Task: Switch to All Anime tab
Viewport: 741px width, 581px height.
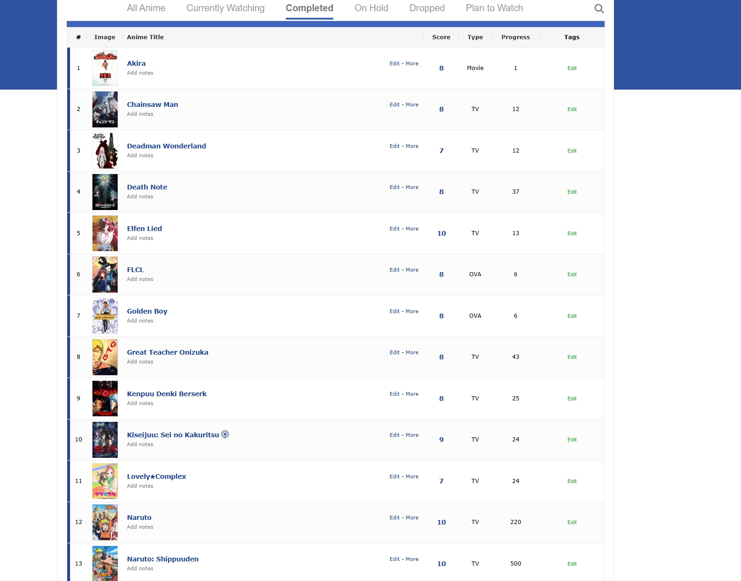Action: 146,8
